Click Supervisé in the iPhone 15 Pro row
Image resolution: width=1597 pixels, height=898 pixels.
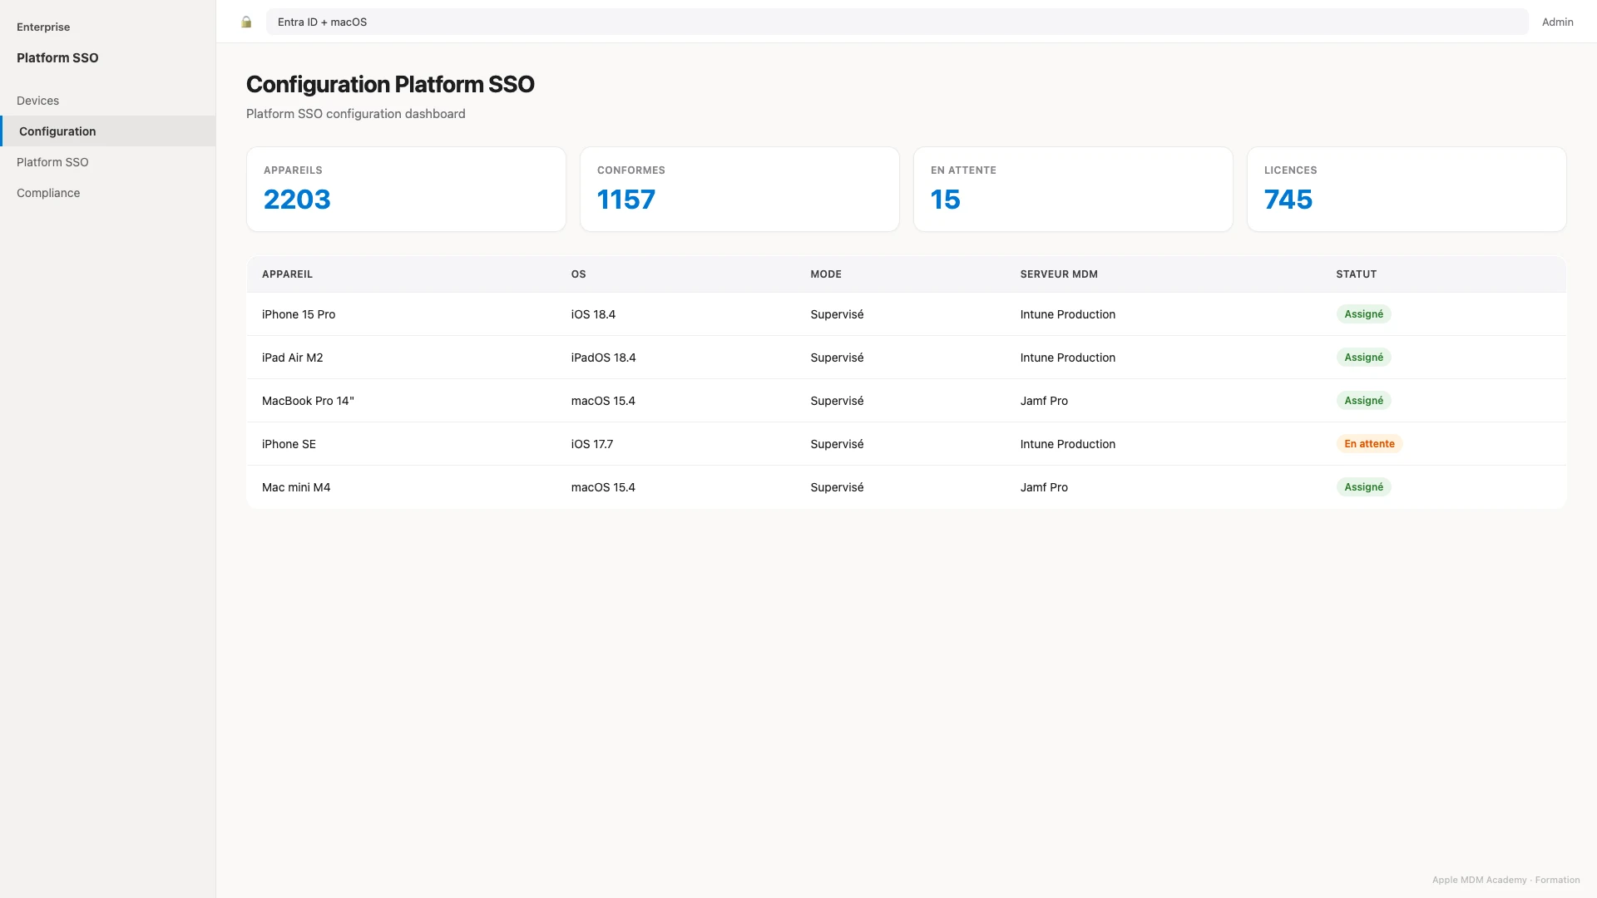pos(837,314)
